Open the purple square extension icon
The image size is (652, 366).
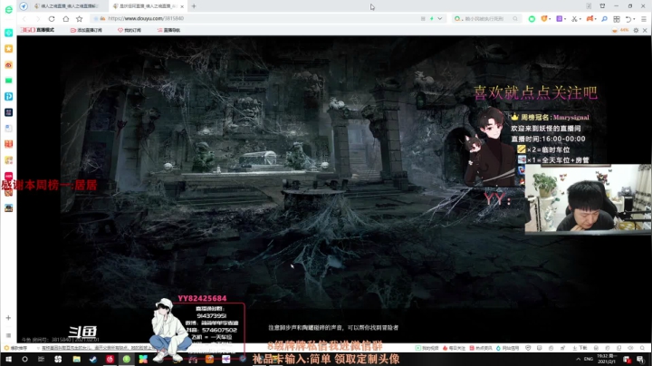click(560, 19)
